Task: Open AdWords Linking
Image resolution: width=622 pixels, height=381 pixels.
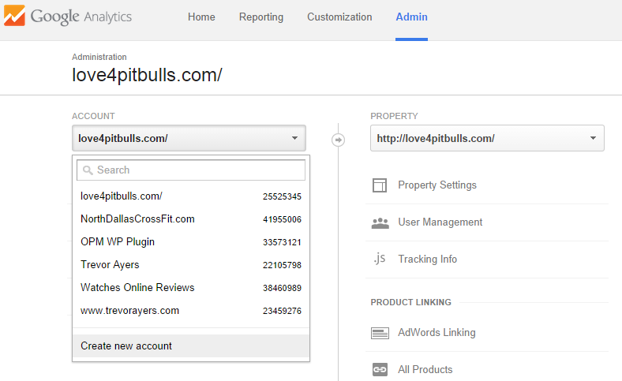Action: [x=437, y=333]
